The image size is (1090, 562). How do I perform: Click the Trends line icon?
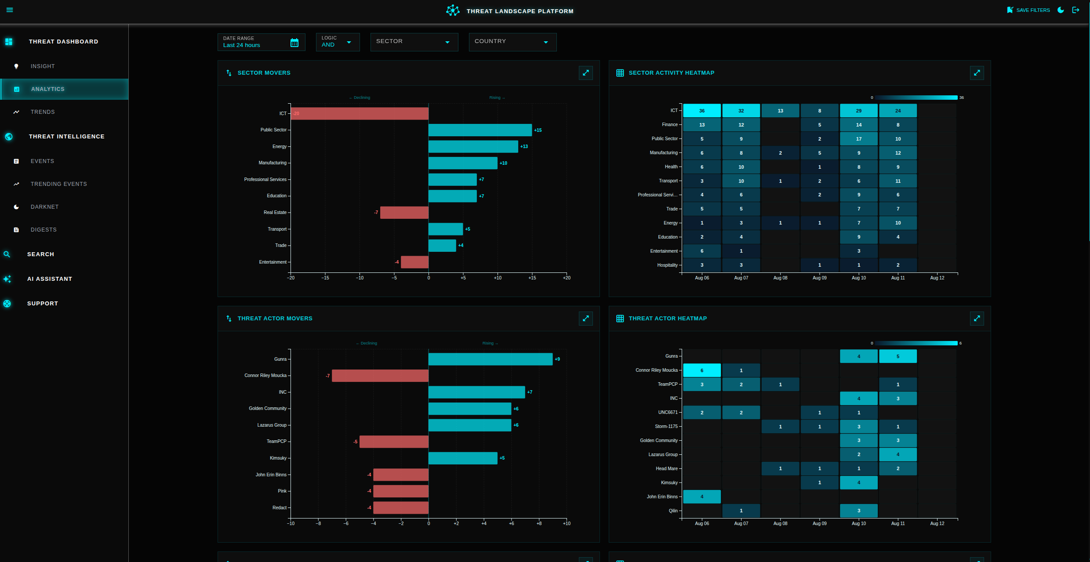[16, 112]
